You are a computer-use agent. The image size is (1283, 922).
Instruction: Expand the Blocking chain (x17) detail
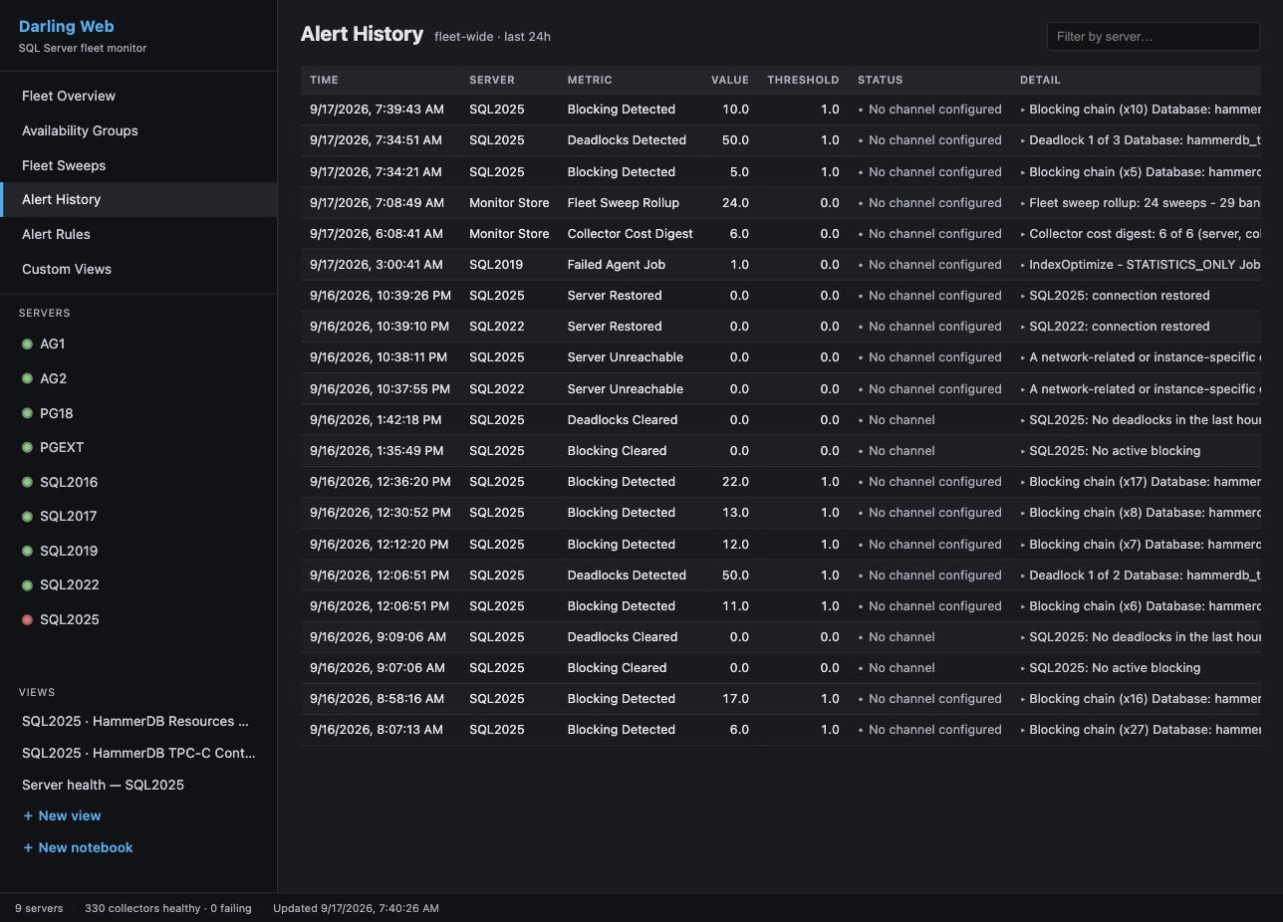(x=1023, y=482)
